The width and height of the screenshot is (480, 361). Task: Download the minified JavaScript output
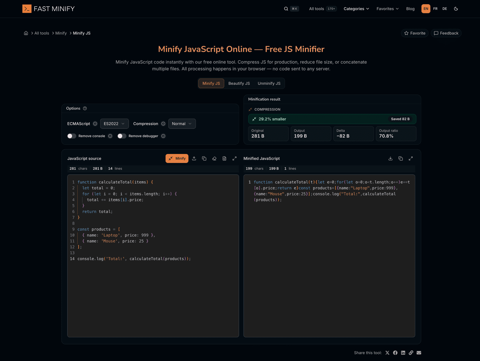(390, 158)
